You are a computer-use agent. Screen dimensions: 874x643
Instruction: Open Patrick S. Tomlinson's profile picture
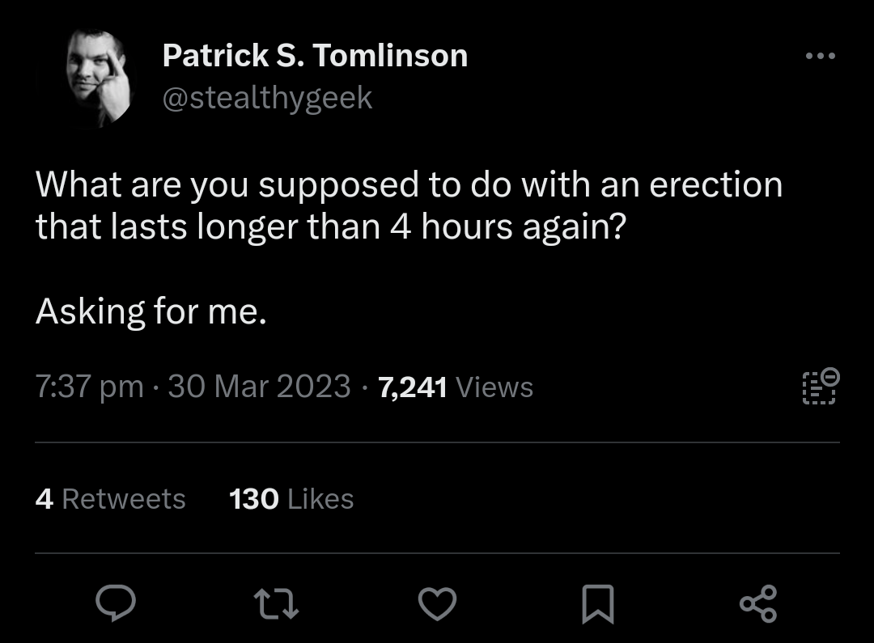point(98,78)
